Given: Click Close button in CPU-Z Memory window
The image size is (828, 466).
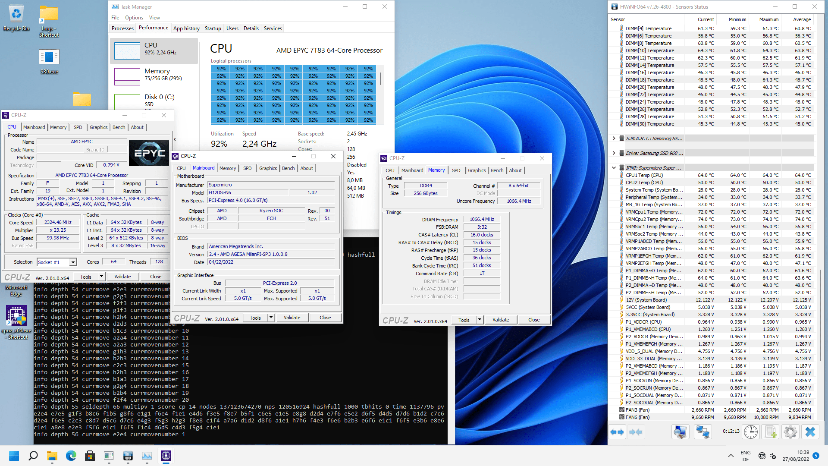Looking at the screenshot, I should point(534,320).
